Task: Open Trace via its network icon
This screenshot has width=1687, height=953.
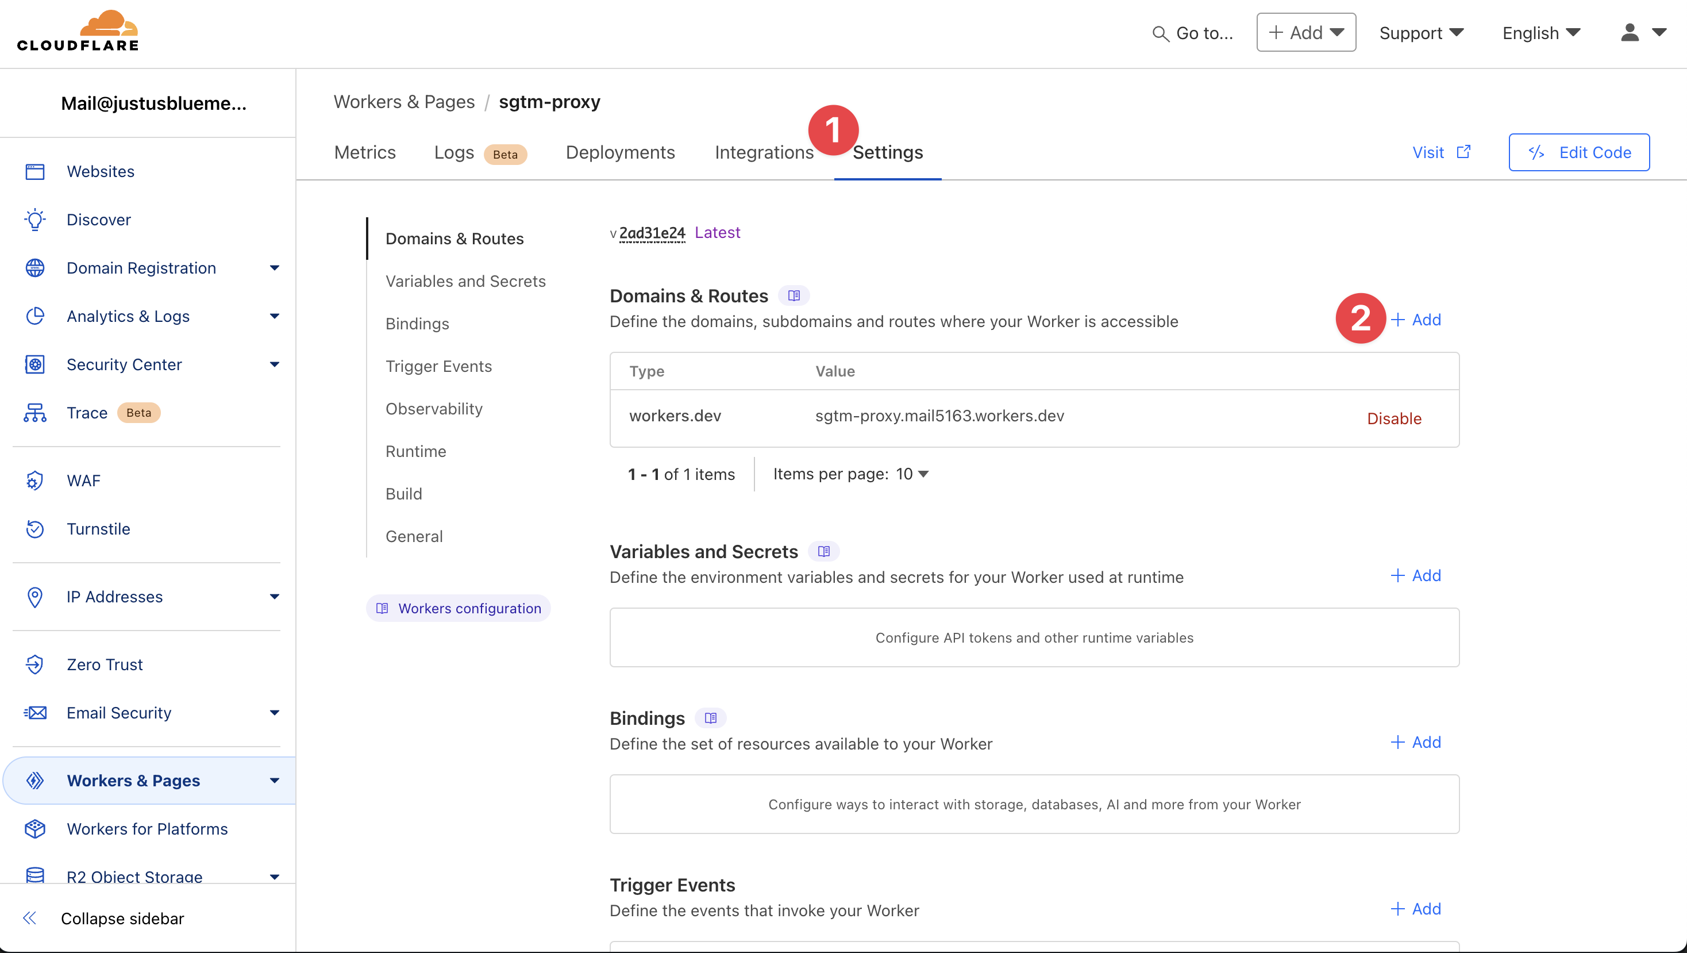Action: tap(34, 413)
